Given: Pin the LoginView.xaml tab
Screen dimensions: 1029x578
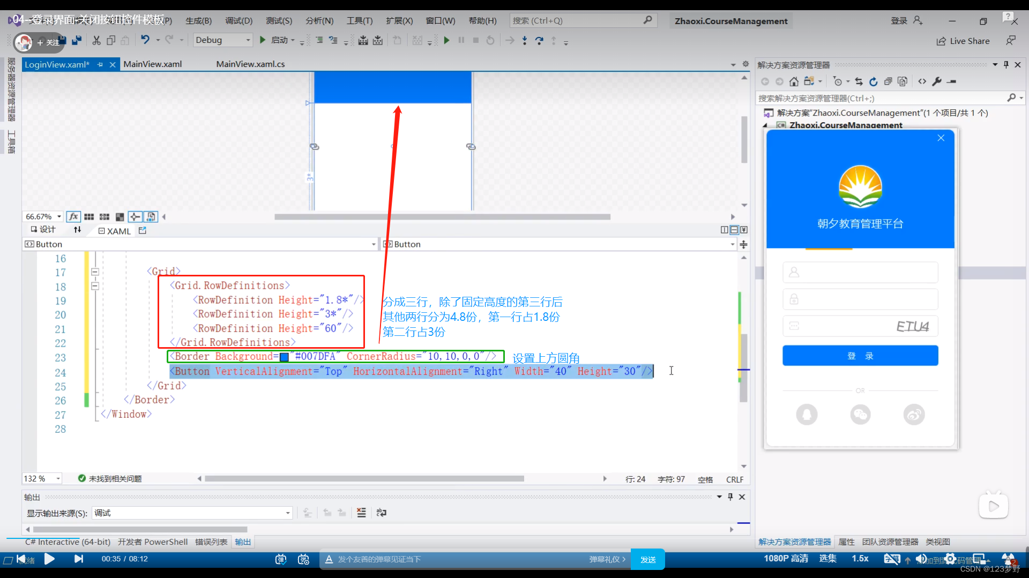Looking at the screenshot, I should click(x=100, y=64).
